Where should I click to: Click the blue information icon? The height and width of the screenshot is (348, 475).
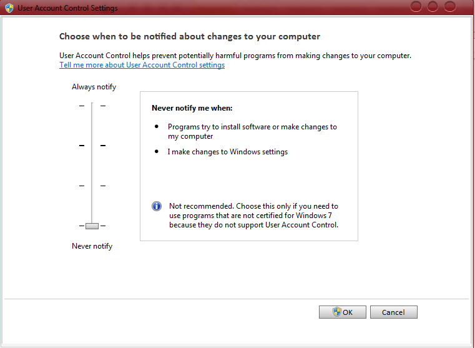click(157, 206)
